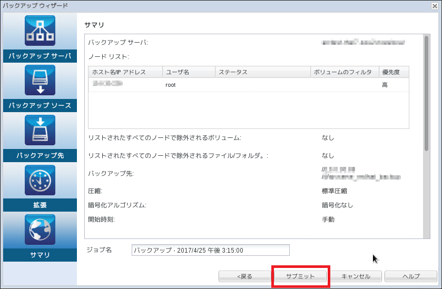
Task: Click the ジョブ名 label
Action: (x=99, y=250)
